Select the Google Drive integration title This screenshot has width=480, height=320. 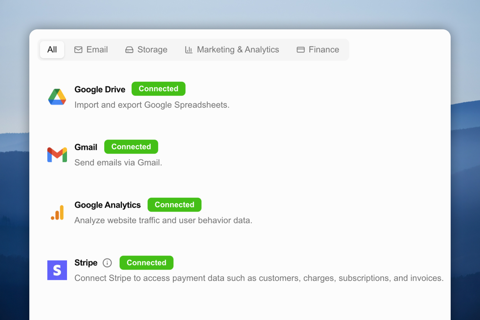100,89
